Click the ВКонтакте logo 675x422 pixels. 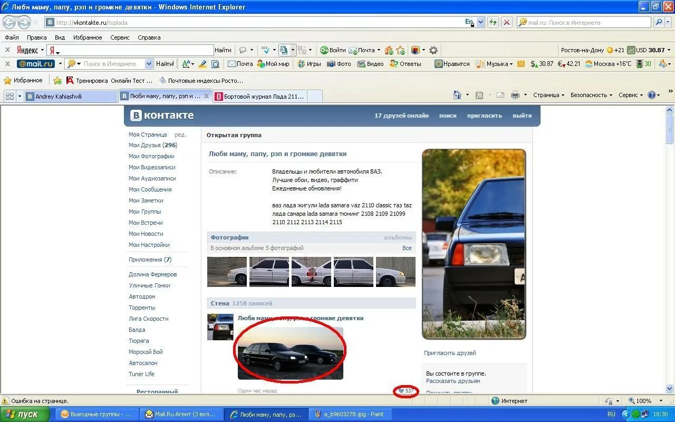point(162,116)
